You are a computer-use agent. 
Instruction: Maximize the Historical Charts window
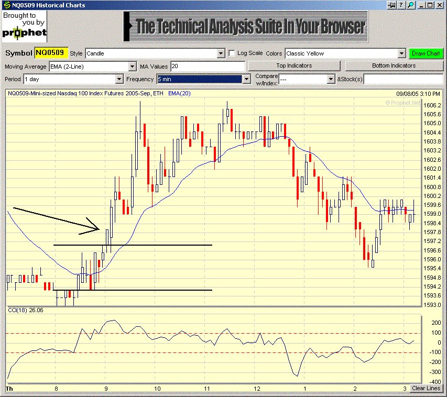(430, 5)
